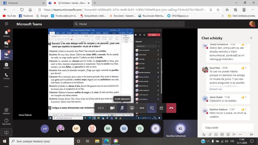Viewport: 258px width, 145px height.
Task: Hang up with the red phone button
Action: (x=171, y=108)
